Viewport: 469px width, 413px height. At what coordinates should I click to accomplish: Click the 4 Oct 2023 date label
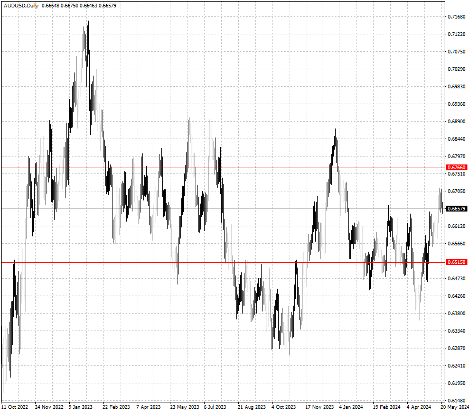pyautogui.click(x=284, y=407)
